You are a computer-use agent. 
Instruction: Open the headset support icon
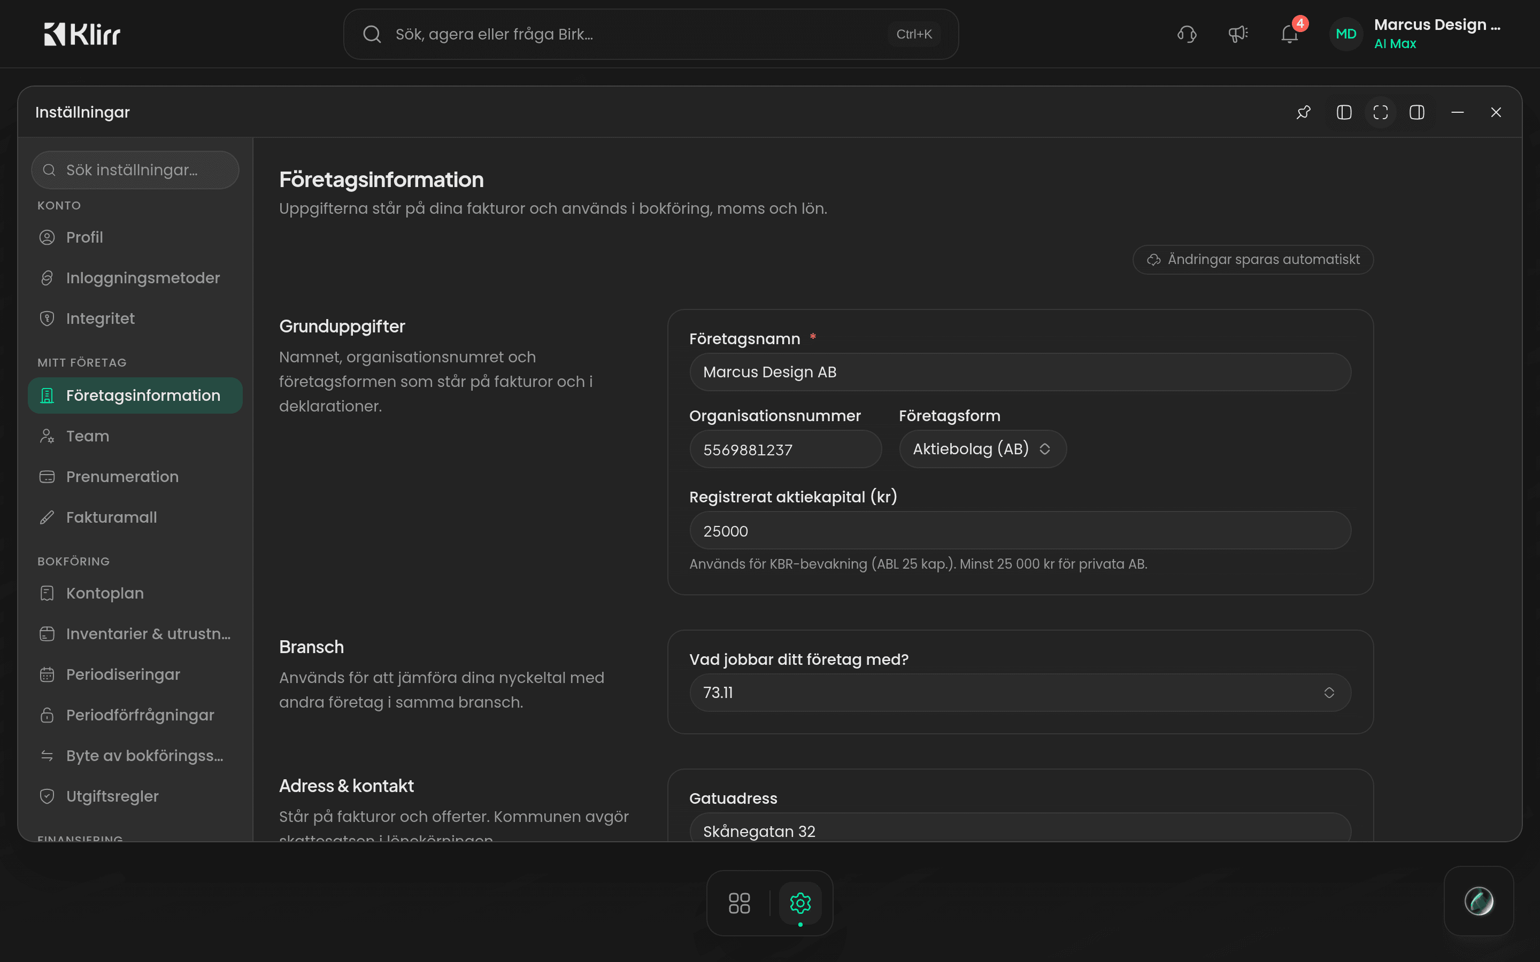point(1187,34)
